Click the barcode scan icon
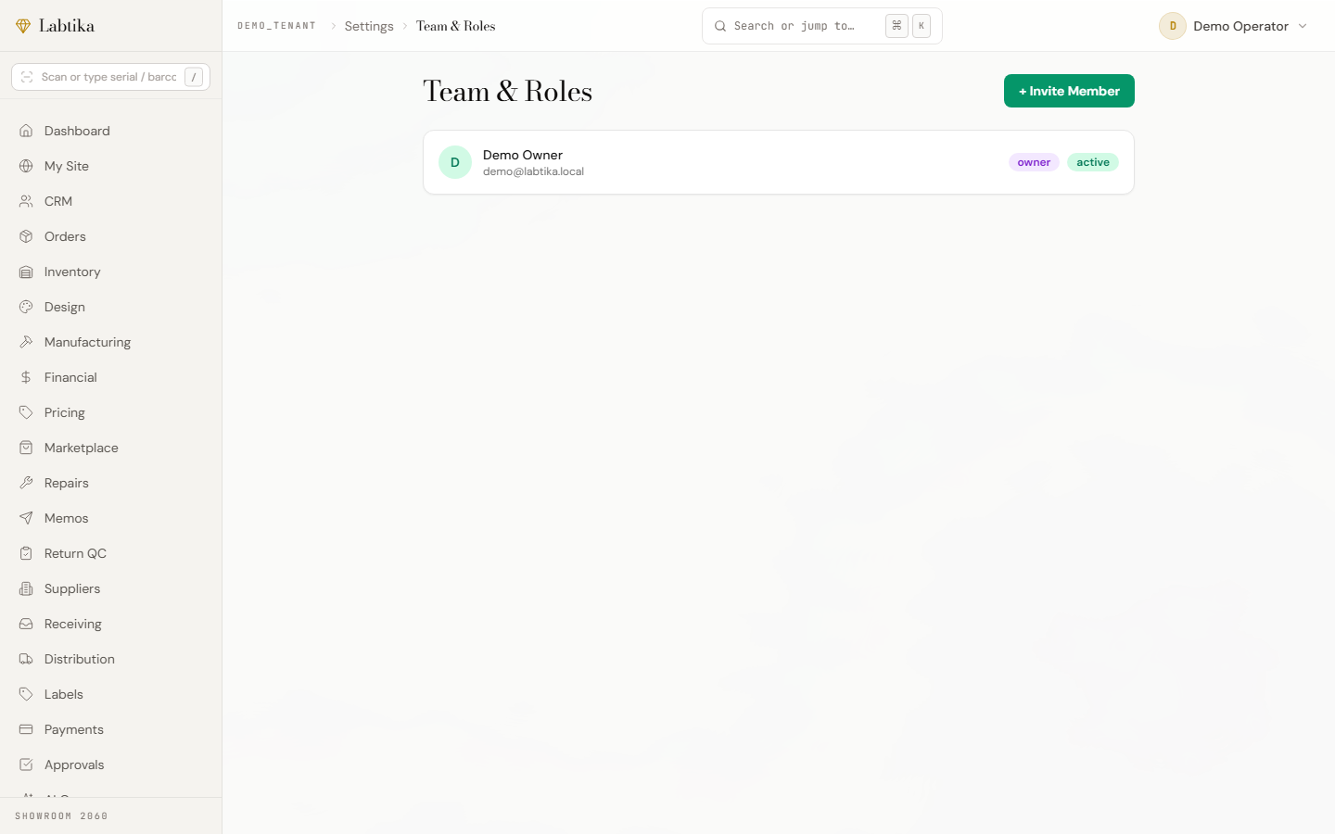Viewport: 1335px width, 834px height. coord(27,77)
